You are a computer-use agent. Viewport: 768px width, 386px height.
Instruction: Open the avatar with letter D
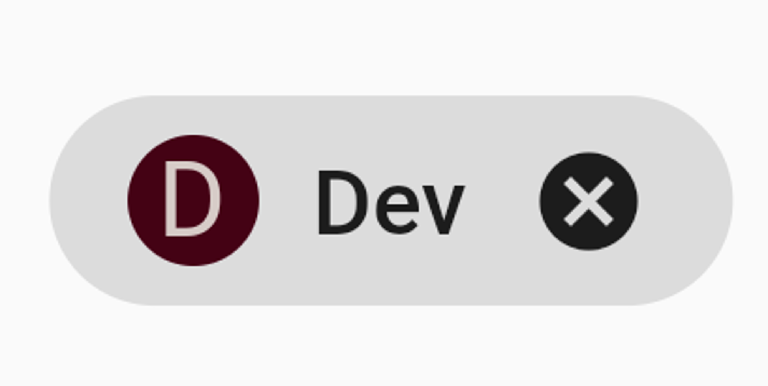pos(193,200)
